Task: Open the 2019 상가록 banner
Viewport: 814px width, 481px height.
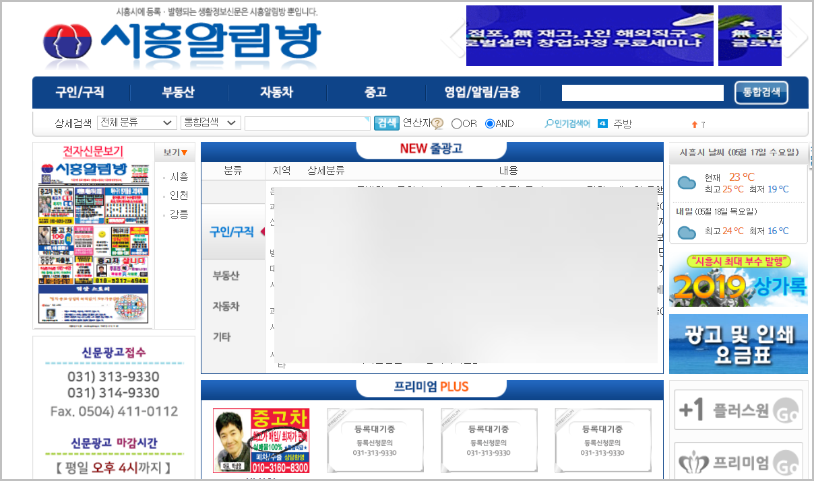Action: point(739,281)
